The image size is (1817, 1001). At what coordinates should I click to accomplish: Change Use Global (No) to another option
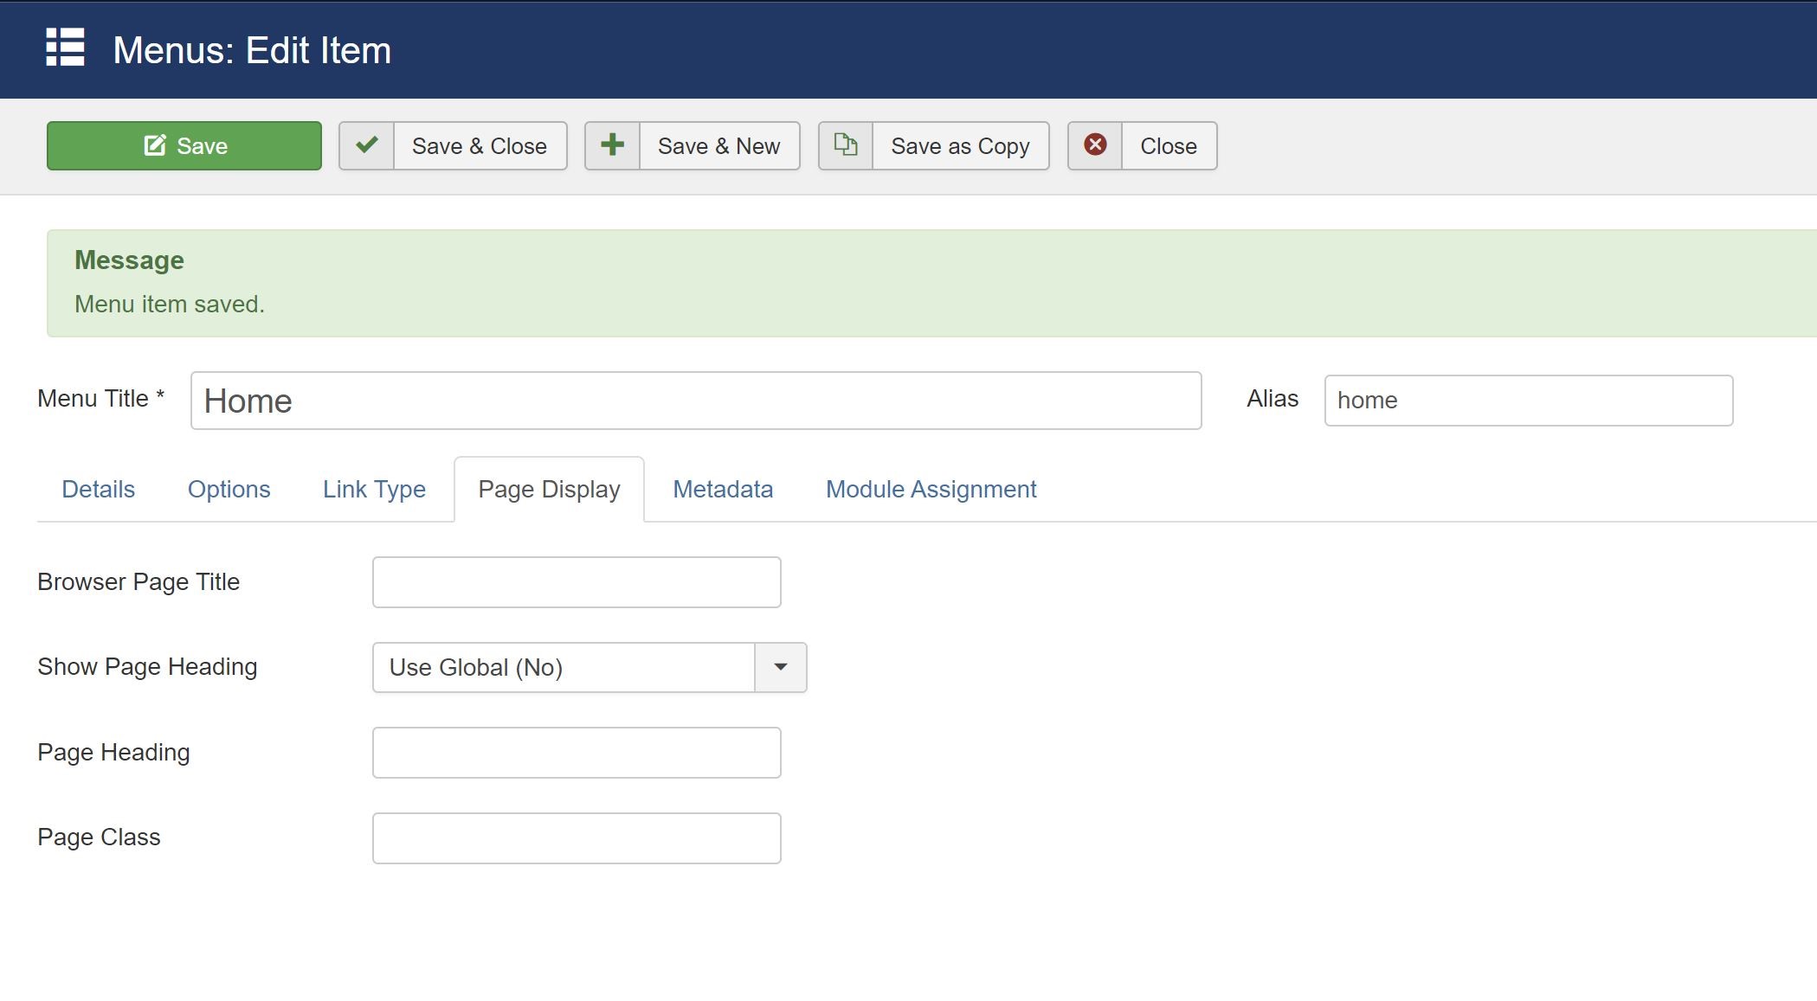click(x=589, y=667)
